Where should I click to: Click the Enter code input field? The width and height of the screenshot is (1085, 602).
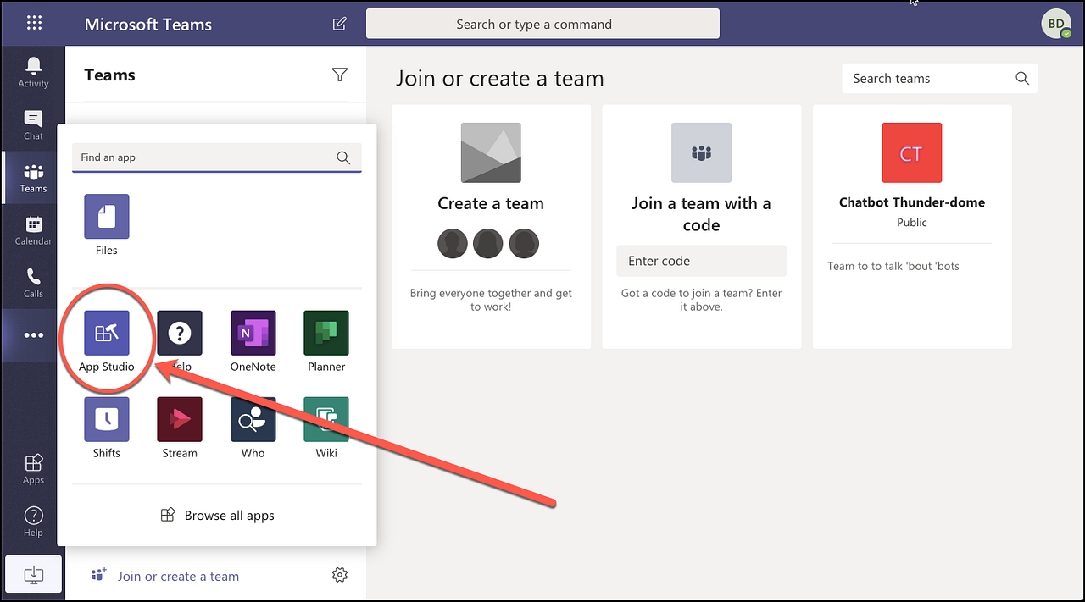(x=701, y=261)
